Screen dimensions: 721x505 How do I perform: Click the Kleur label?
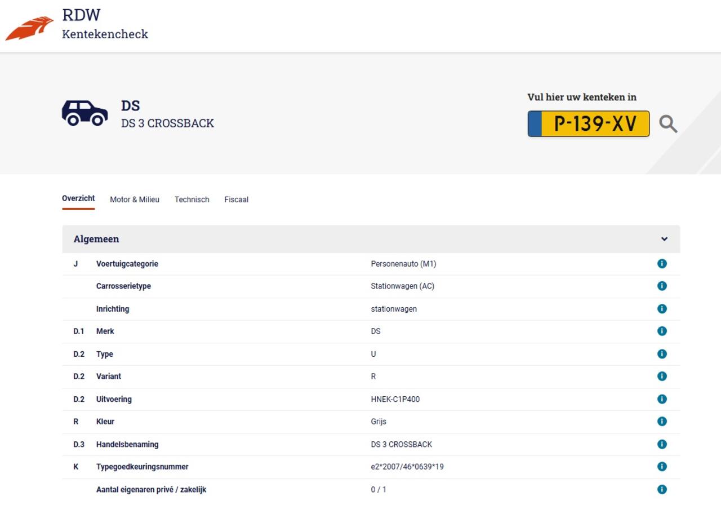pyautogui.click(x=105, y=422)
